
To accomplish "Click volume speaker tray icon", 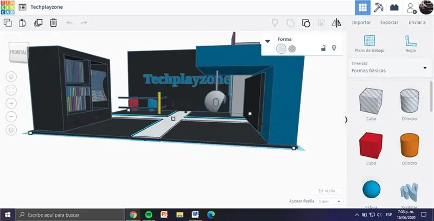I will click(x=379, y=214).
